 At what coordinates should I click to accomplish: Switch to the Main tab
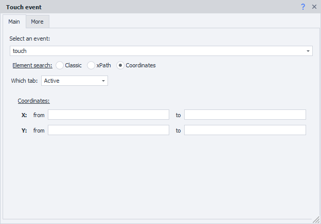tap(14, 22)
